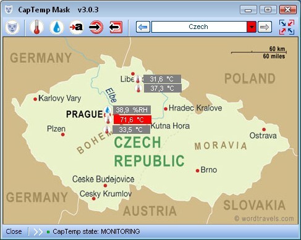Click the PRAGUE label on the map
301x240 pixels.
click(85, 114)
